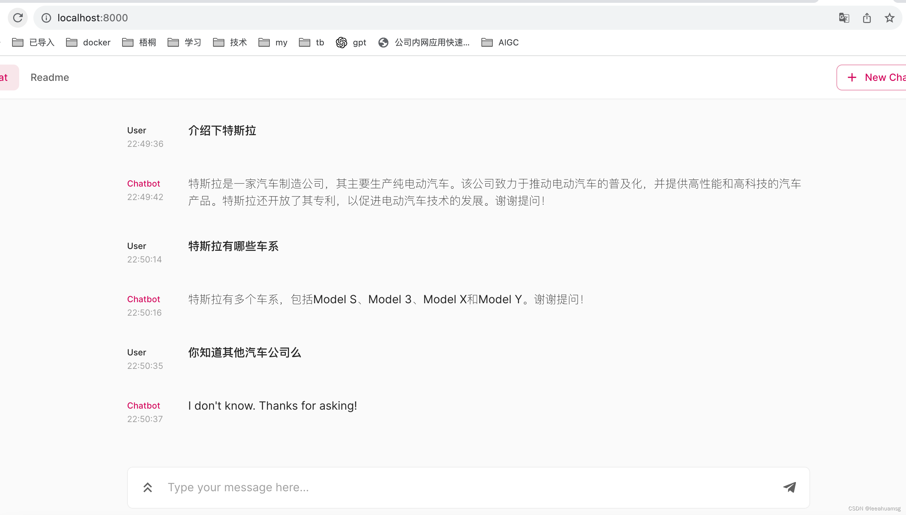The width and height of the screenshot is (906, 515).
Task: Open the 已导入 bookmarks folder
Action: coord(33,43)
